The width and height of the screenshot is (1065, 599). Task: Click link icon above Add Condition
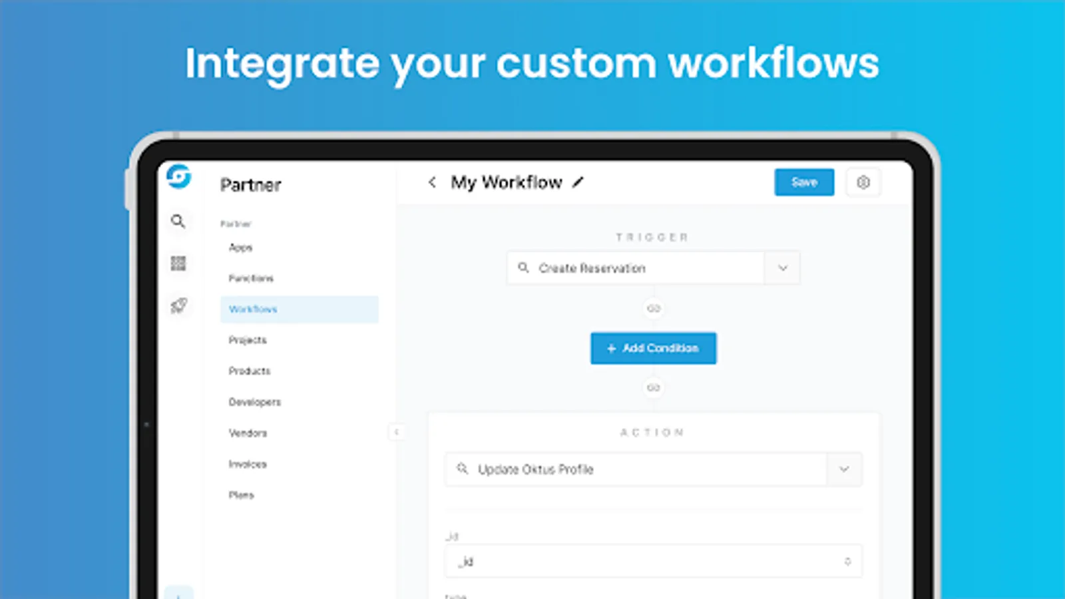pos(654,308)
